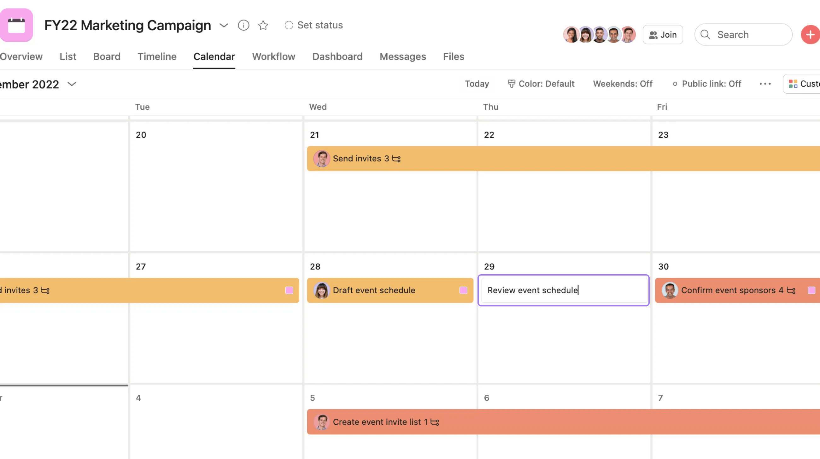Click the orange plus create button
Image resolution: width=820 pixels, height=459 pixels.
(x=810, y=34)
